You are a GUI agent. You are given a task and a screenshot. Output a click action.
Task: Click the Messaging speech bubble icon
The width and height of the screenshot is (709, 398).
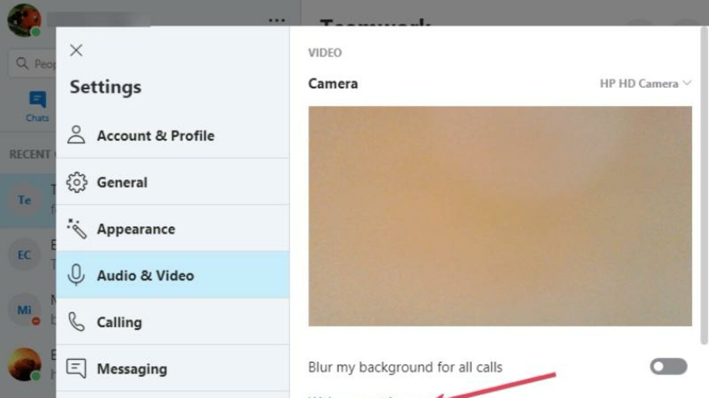[x=76, y=369]
